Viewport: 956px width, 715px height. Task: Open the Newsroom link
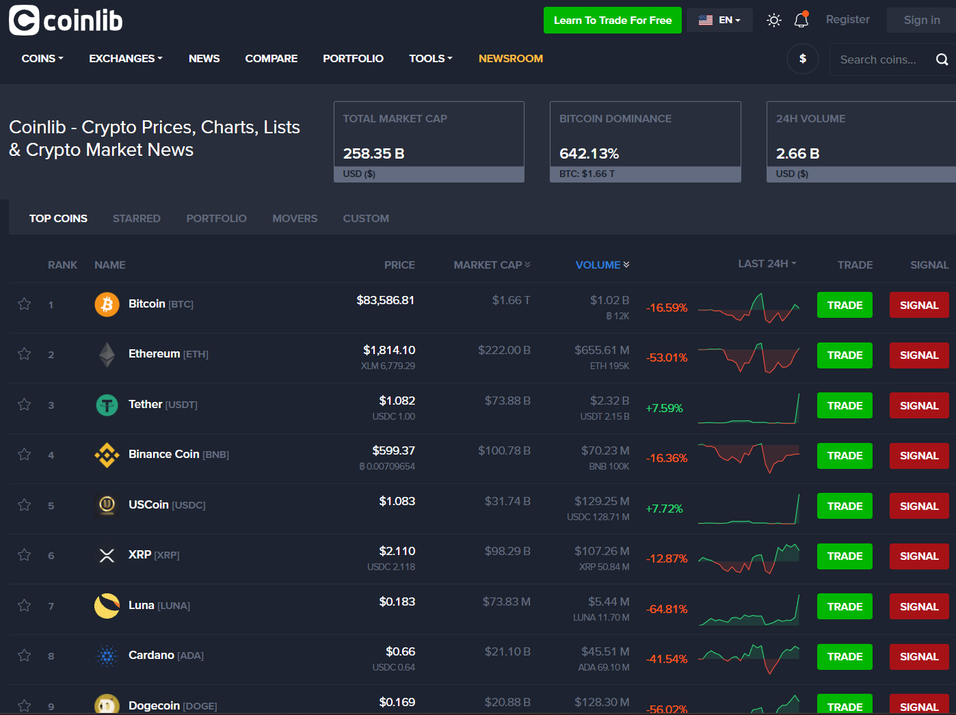(x=511, y=59)
